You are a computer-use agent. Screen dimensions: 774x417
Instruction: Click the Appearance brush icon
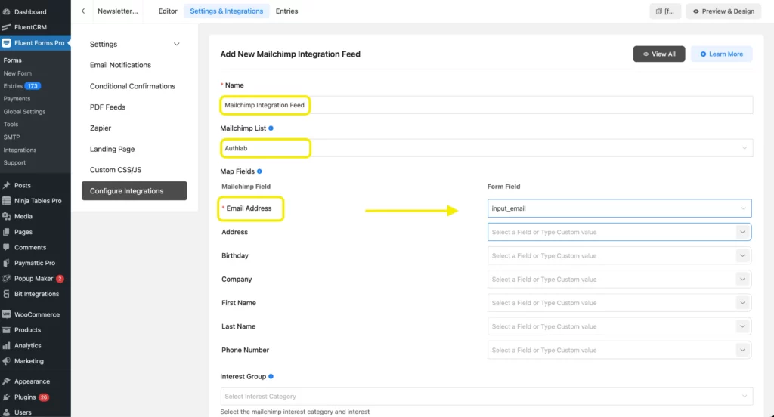pyautogui.click(x=6, y=381)
